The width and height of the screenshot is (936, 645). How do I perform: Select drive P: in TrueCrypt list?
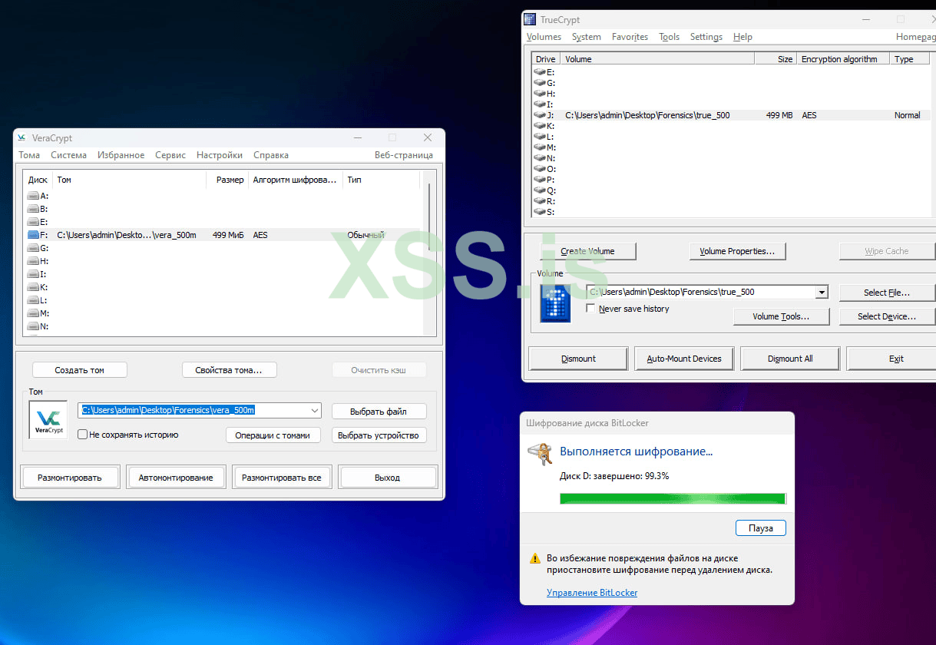point(731,180)
